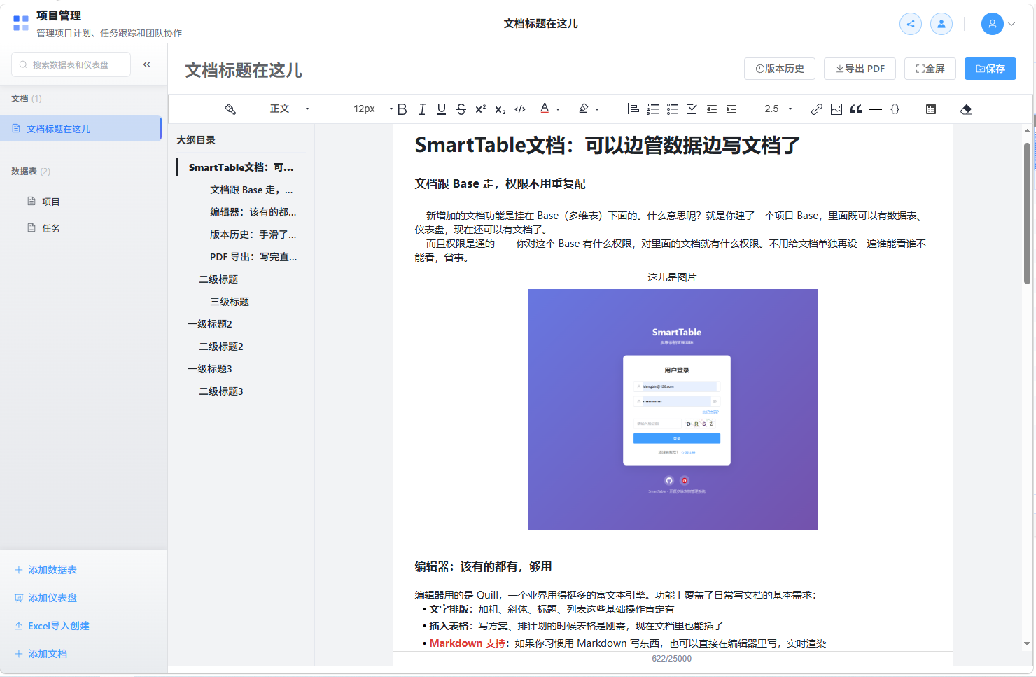The width and height of the screenshot is (1036, 677).
Task: Jump to outline item PDF 导出：写完直
Action: point(253,257)
